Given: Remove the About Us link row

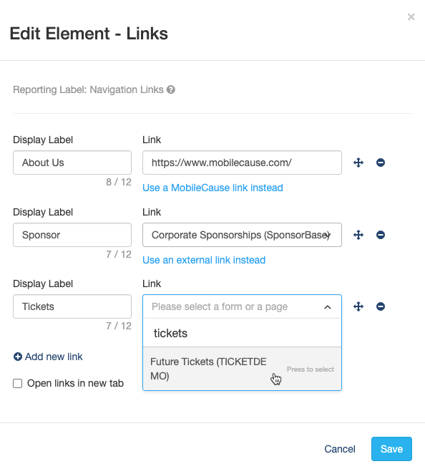Looking at the screenshot, I should tap(381, 163).
